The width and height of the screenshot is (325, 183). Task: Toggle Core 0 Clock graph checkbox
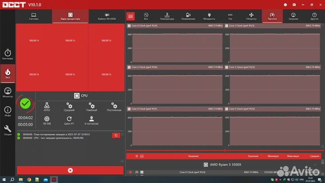tap(129, 26)
